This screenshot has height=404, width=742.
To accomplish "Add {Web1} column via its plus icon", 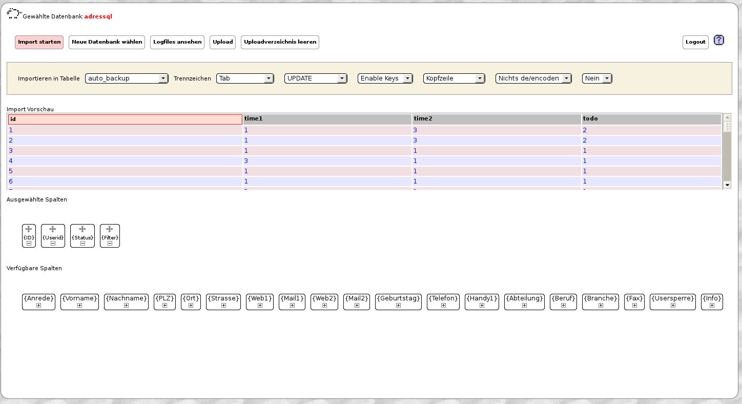I will tap(260, 306).
